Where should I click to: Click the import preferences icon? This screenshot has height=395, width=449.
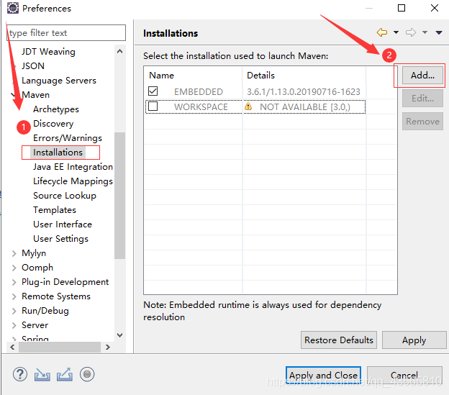[42, 375]
